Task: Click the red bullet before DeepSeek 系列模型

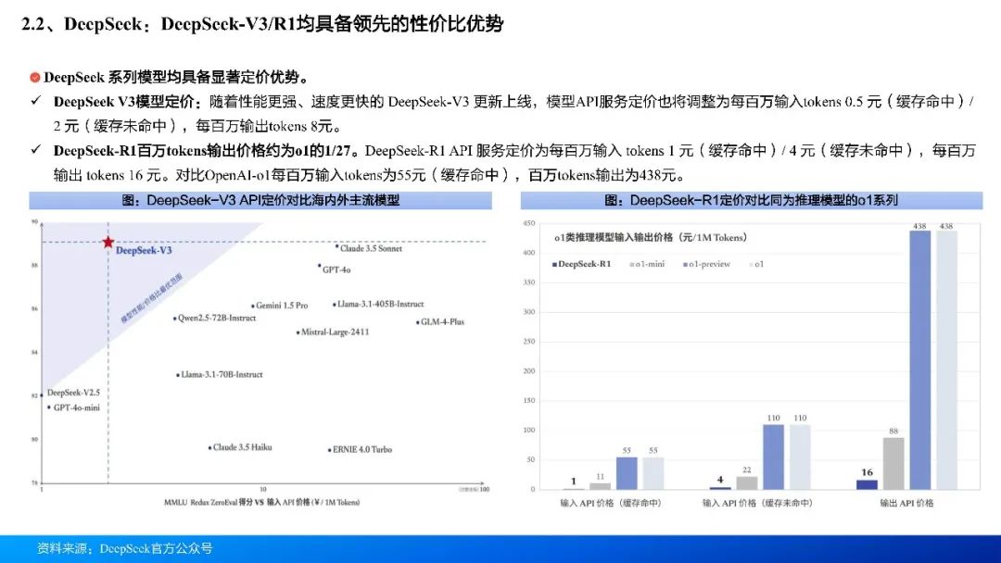Action: 35,77
